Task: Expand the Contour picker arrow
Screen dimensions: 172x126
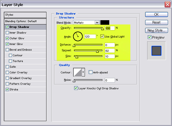Action: [83, 73]
